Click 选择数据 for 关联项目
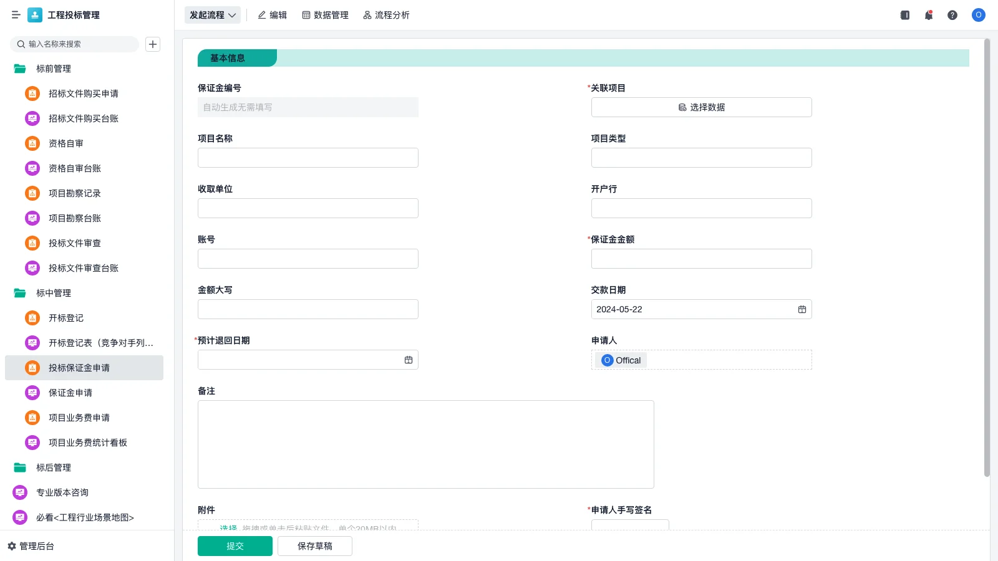 (701, 107)
